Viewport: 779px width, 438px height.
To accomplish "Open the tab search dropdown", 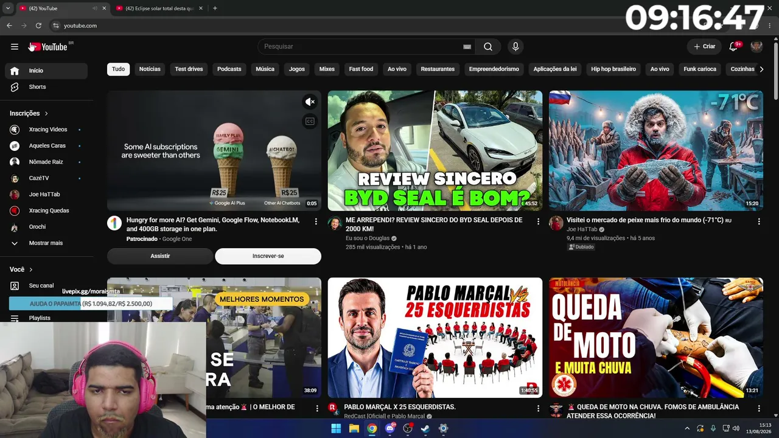I will [x=8, y=9].
